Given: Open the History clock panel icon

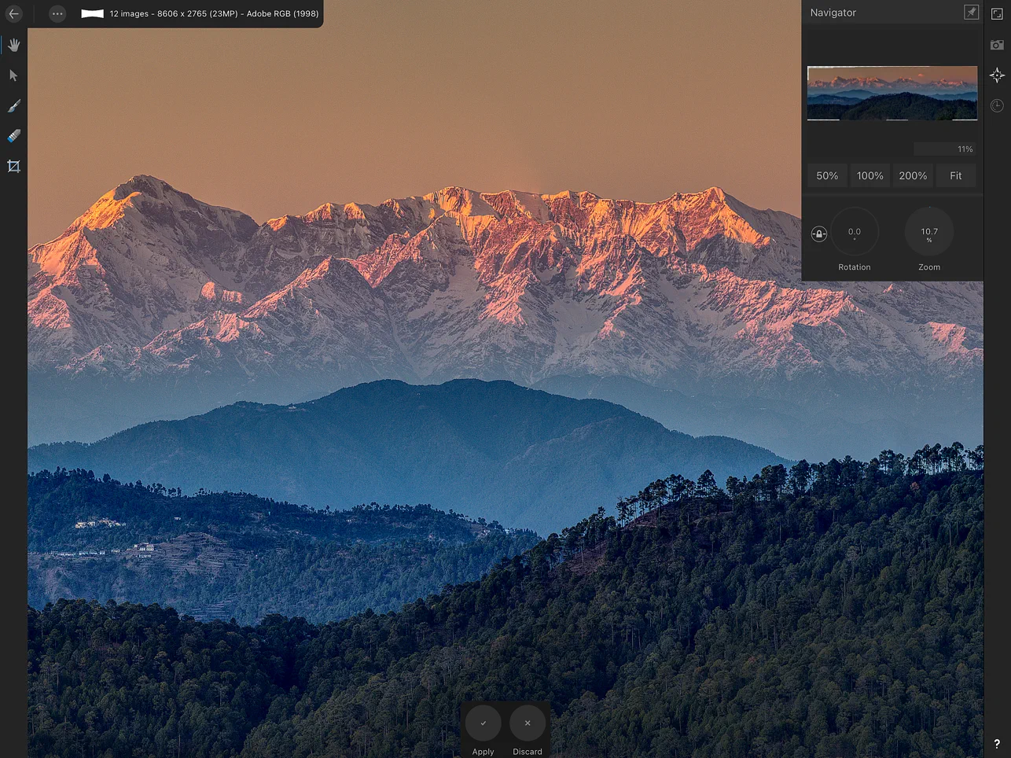Looking at the screenshot, I should (x=997, y=105).
